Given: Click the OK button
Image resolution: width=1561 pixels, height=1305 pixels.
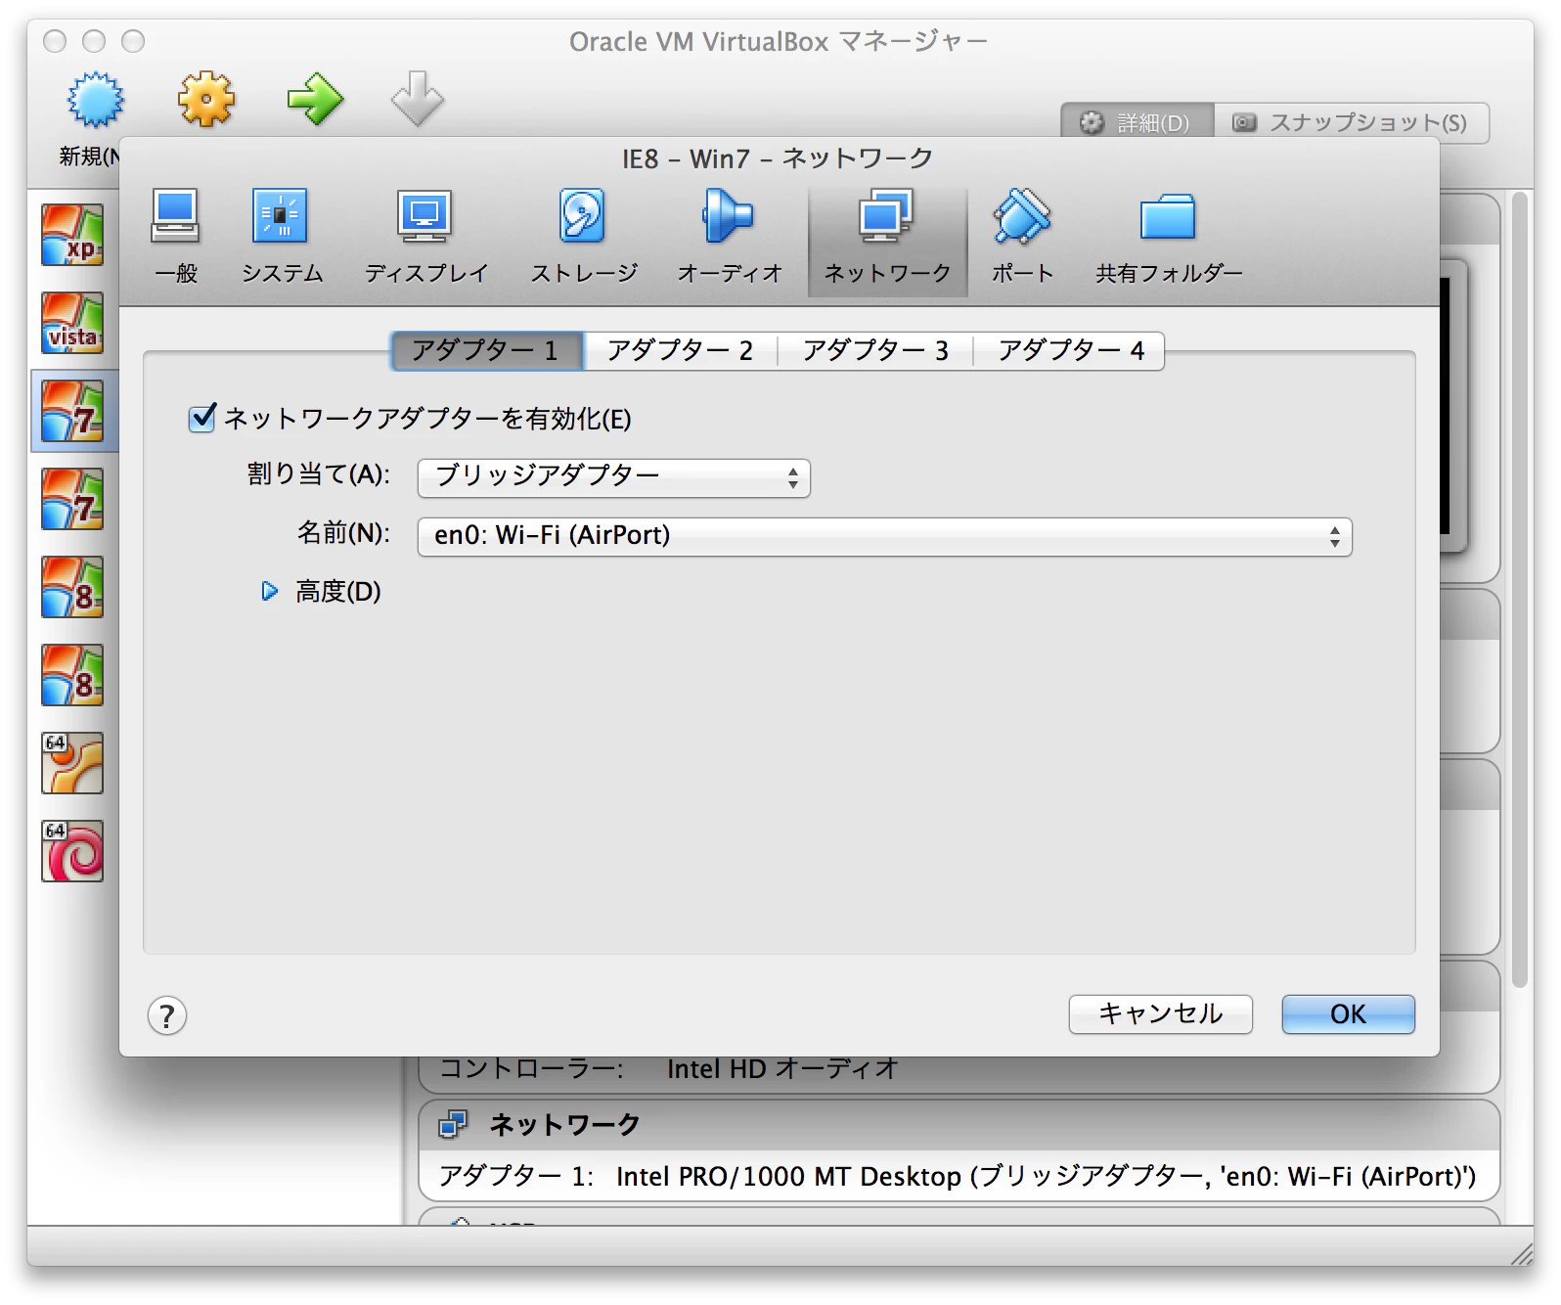Looking at the screenshot, I should point(1348,1014).
